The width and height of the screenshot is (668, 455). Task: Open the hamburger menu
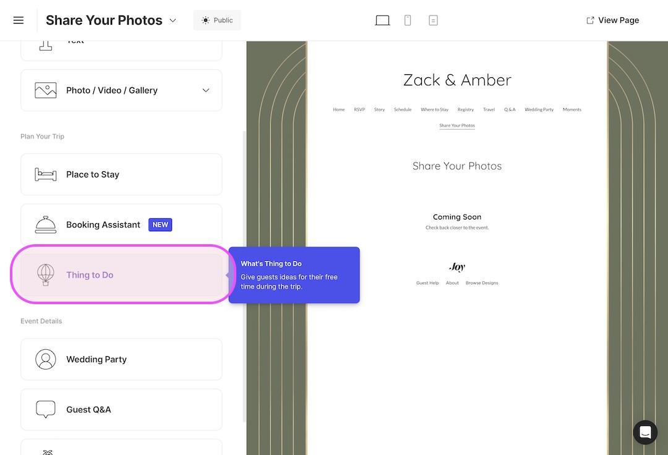[18, 20]
